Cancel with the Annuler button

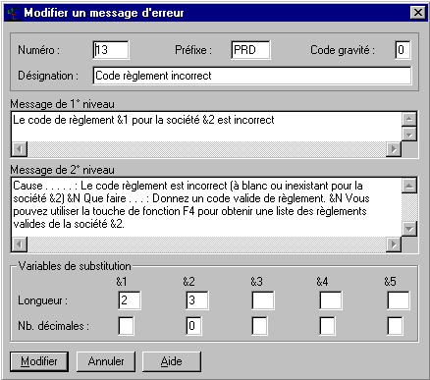106,361
